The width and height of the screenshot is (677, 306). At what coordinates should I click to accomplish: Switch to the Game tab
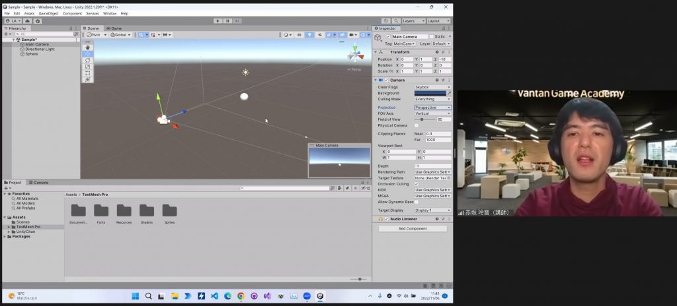click(114, 28)
